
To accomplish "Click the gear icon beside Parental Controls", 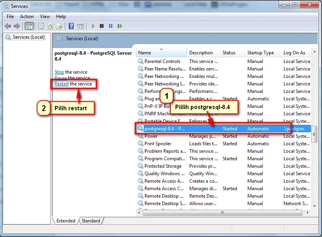I will pos(141,61).
